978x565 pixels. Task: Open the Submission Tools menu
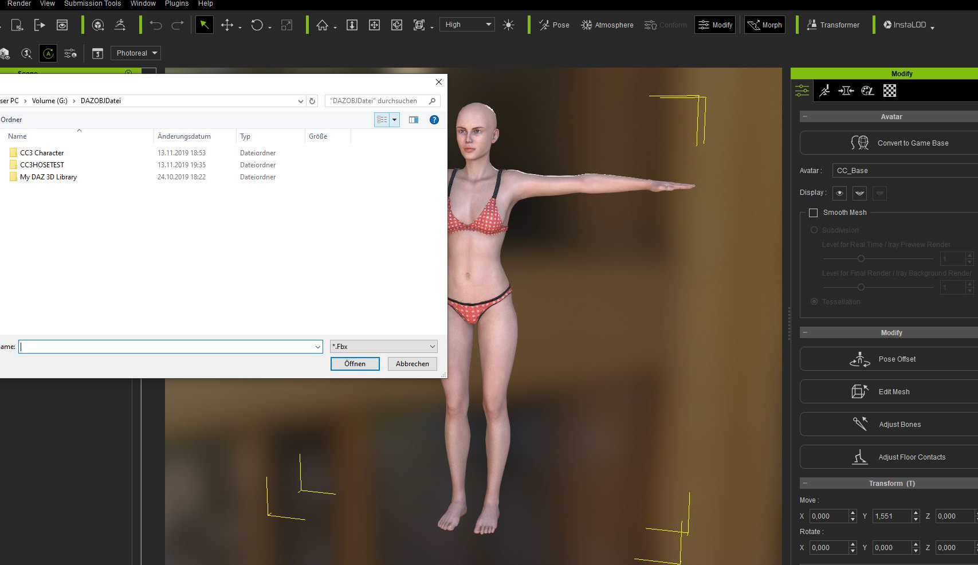tap(92, 3)
